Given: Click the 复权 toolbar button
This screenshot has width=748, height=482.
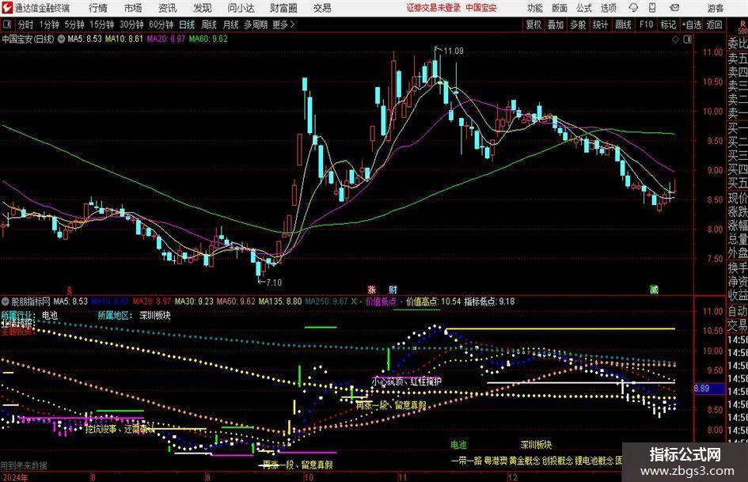Looking at the screenshot, I should (x=533, y=25).
